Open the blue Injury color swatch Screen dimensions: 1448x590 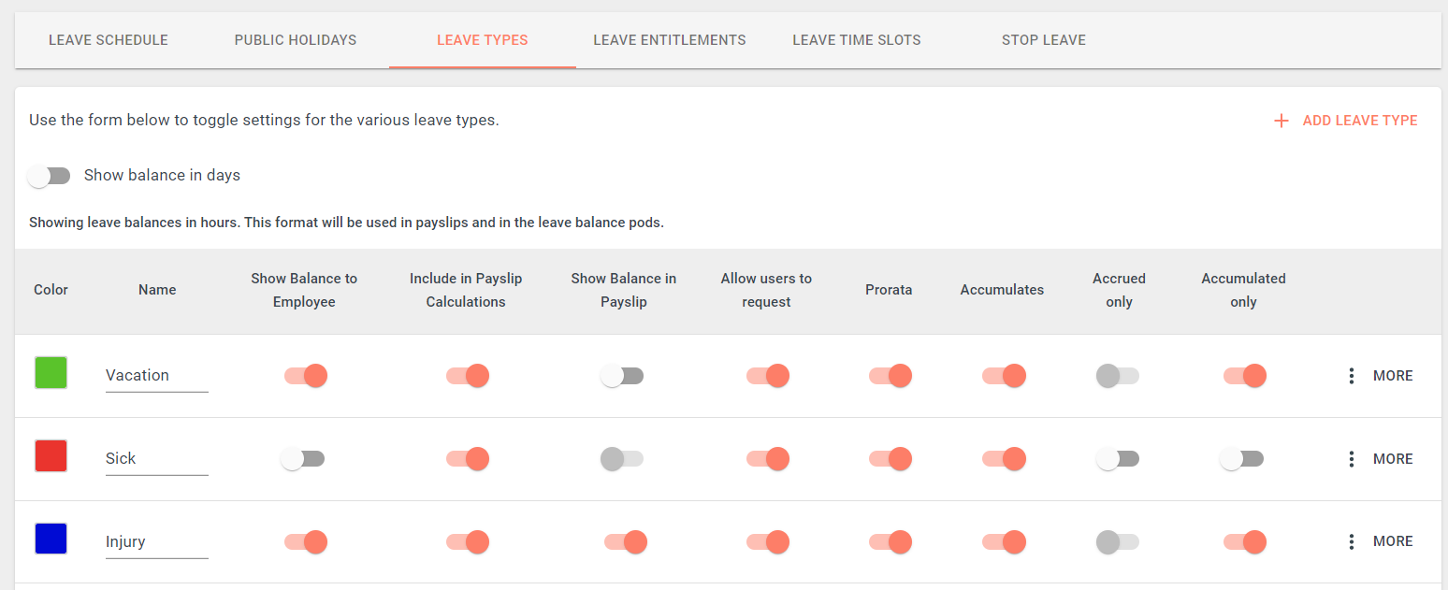[x=51, y=539]
